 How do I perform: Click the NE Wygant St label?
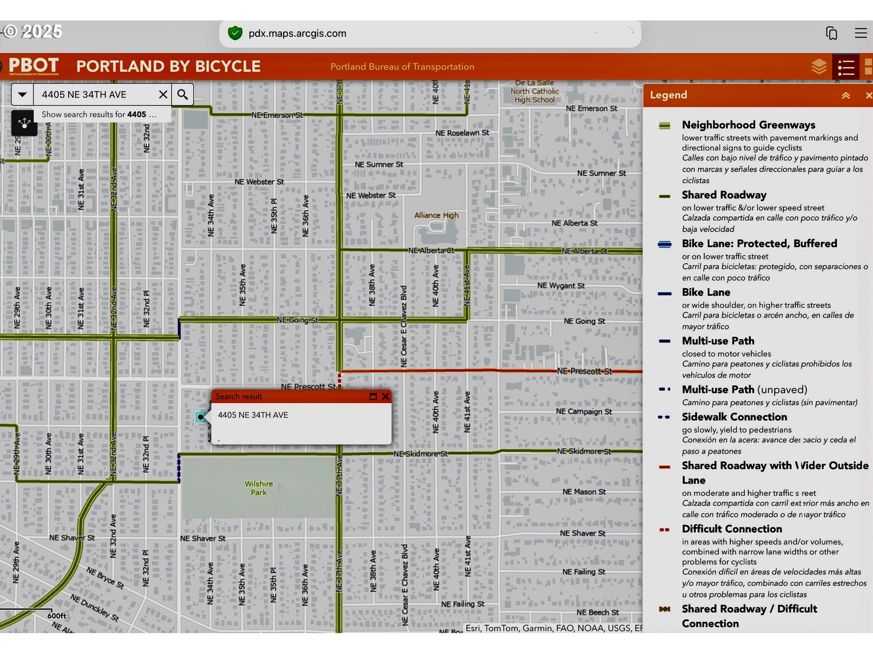(x=561, y=286)
